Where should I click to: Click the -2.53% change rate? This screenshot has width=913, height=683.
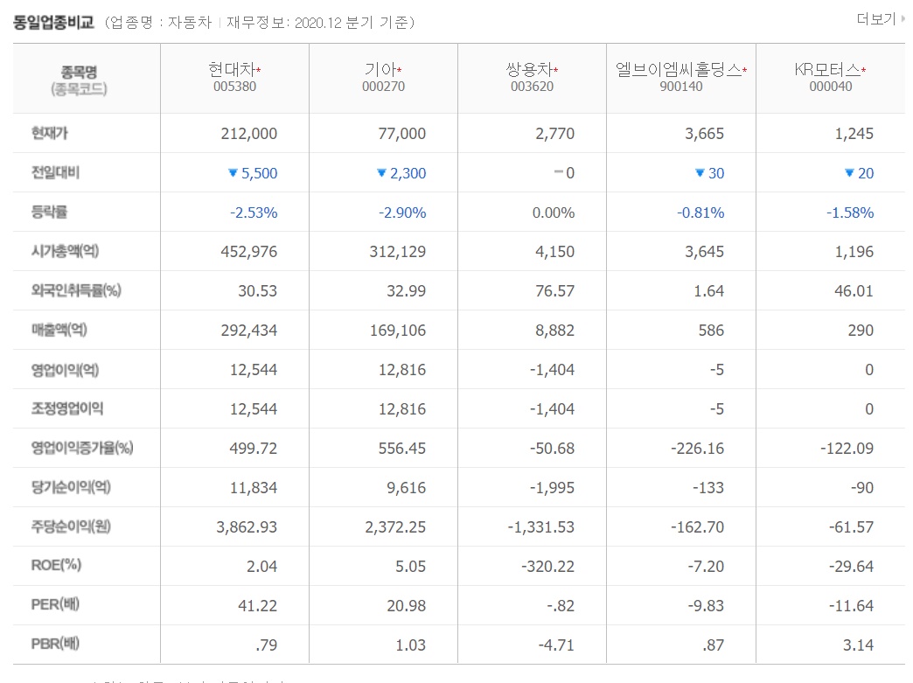(254, 213)
